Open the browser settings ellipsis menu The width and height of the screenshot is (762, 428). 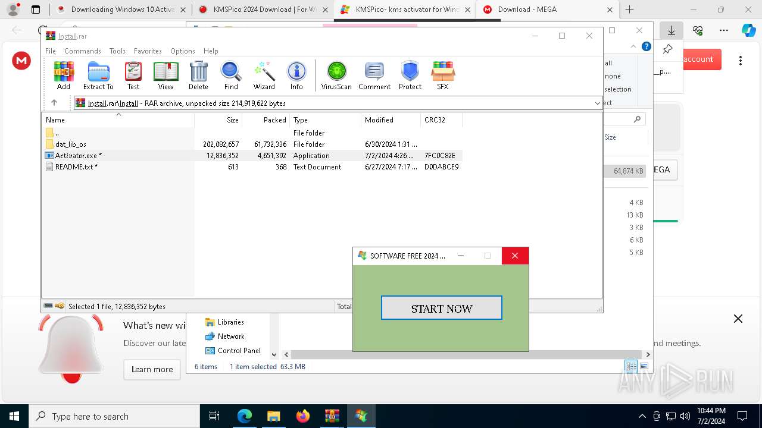pos(724,30)
